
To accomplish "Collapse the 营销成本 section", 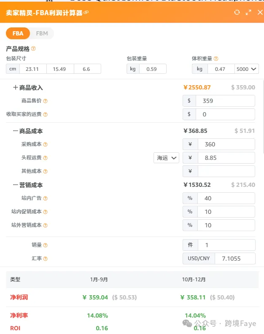I will pos(16,185).
